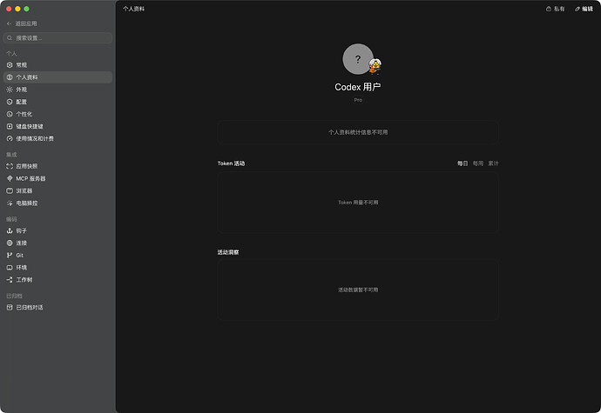Open the 连接 connections settings
The image size is (601, 413).
[x=57, y=243]
